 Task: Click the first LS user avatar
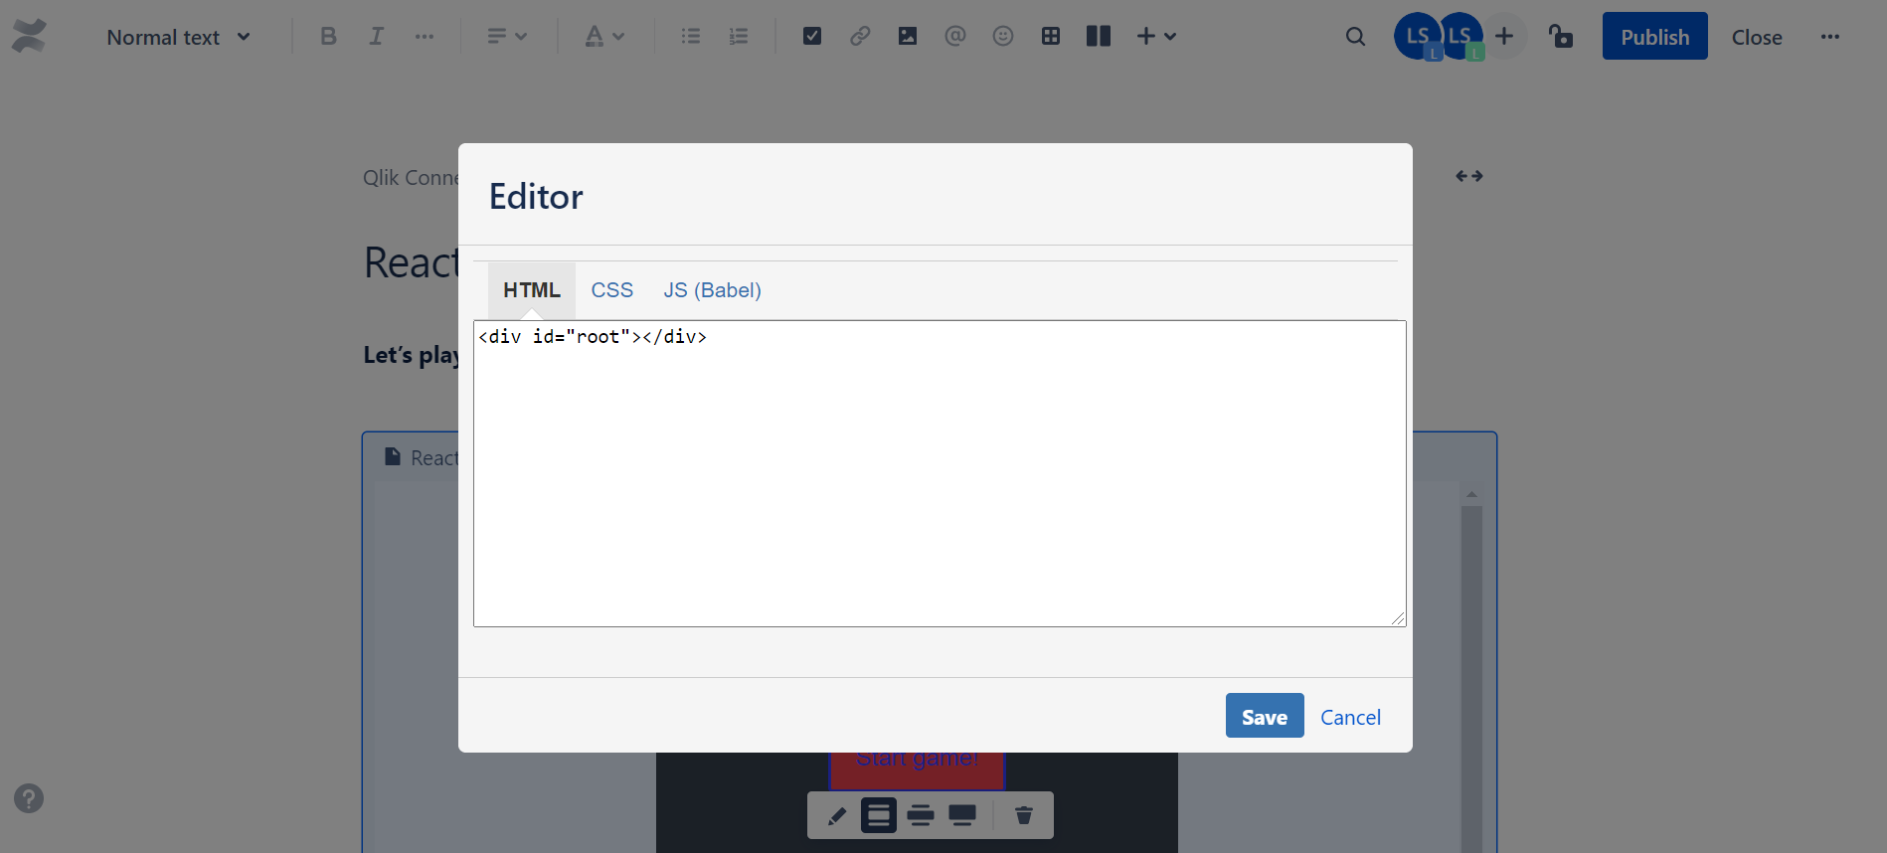1417,37
